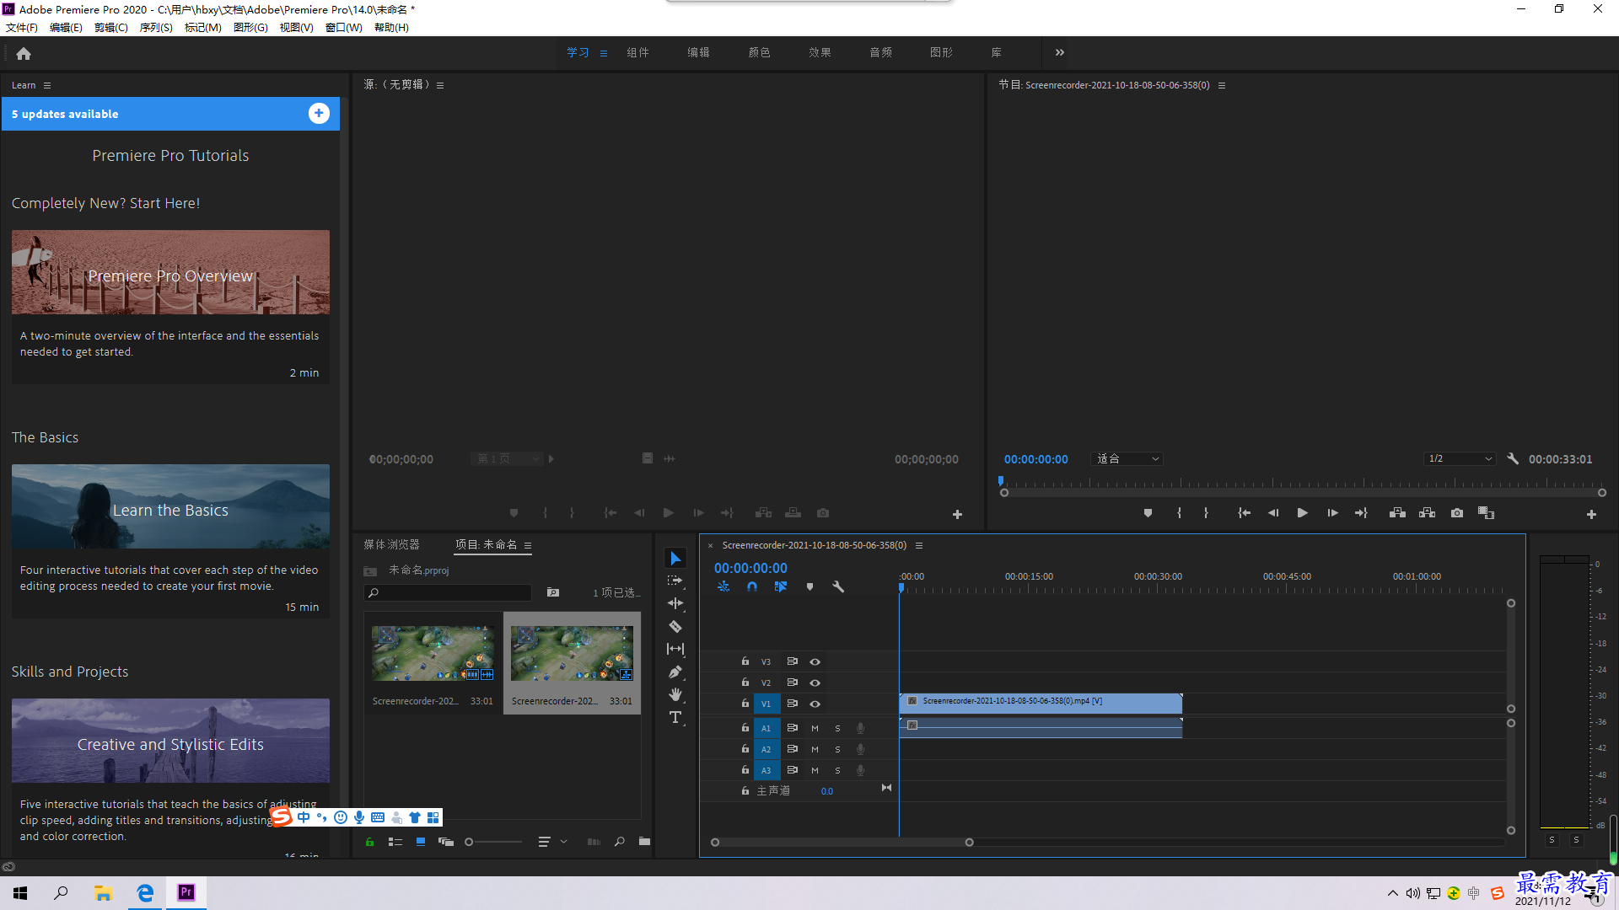This screenshot has height=910, width=1619.
Task: Click master track volume value 0.0
Action: tap(827, 791)
